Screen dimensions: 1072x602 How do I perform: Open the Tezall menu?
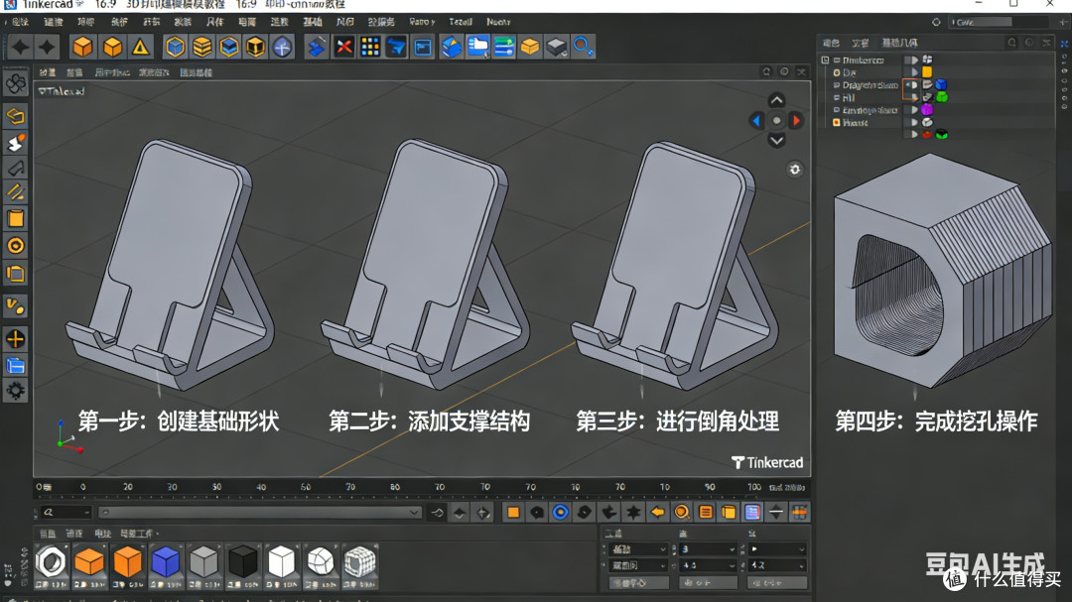(x=461, y=22)
